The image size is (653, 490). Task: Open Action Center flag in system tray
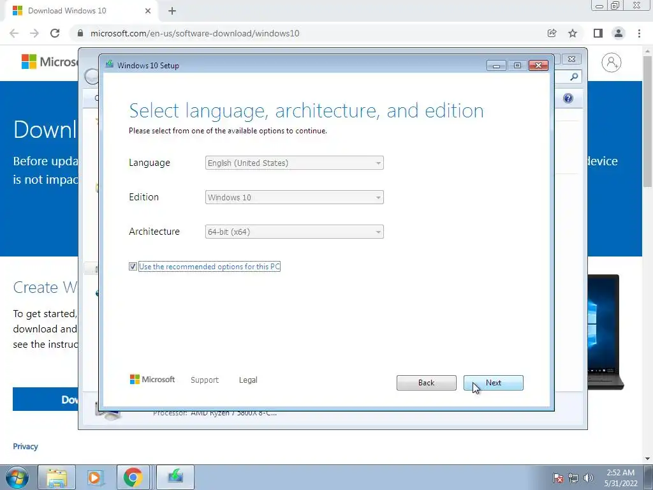(x=558, y=478)
